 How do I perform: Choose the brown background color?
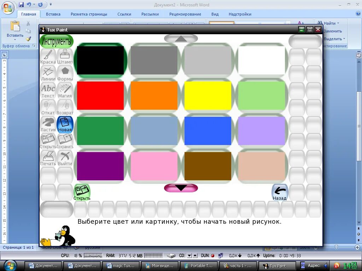(208, 166)
